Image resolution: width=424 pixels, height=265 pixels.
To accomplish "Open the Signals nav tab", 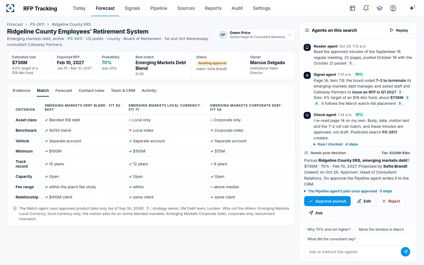I will (132, 8).
